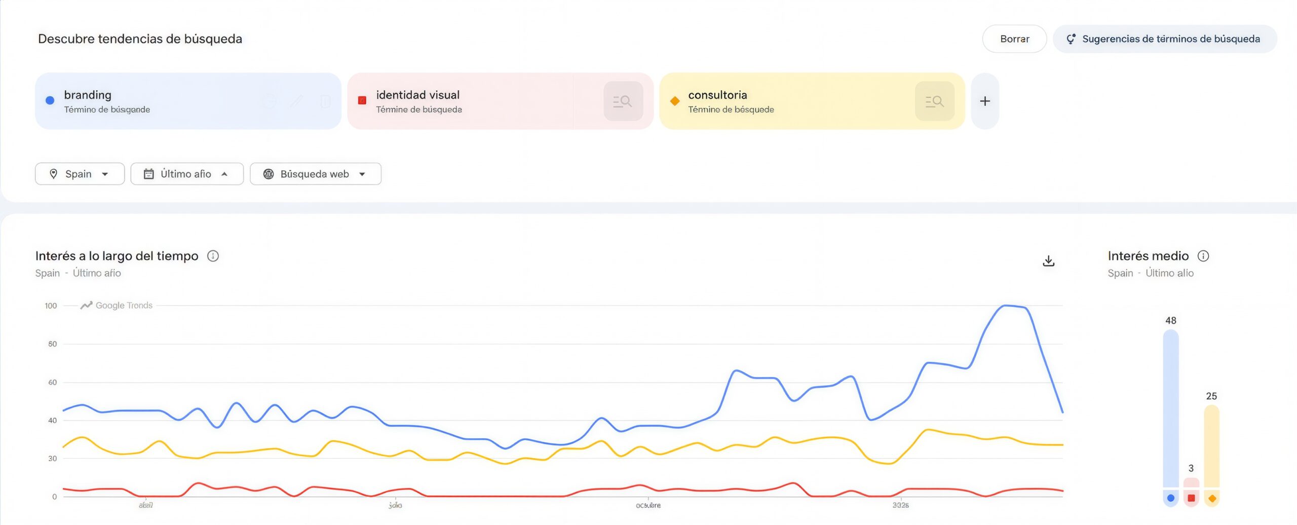Screen dimensions: 1297x525
Task: Open the Spain location dropdown
Action: coord(80,174)
